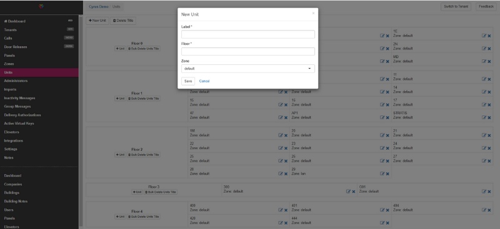Delete unit 47 with the X icon
500x229 pixels.
pyautogui.click(x=286, y=117)
